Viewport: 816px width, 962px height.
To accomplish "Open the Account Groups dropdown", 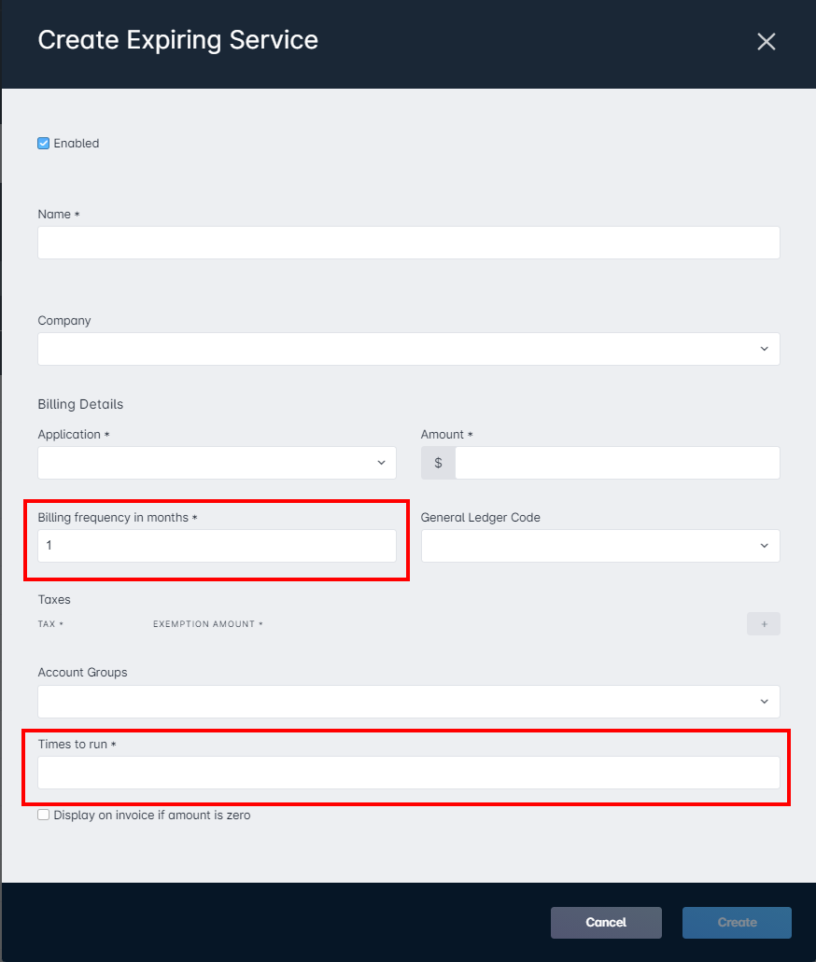I will 409,702.
